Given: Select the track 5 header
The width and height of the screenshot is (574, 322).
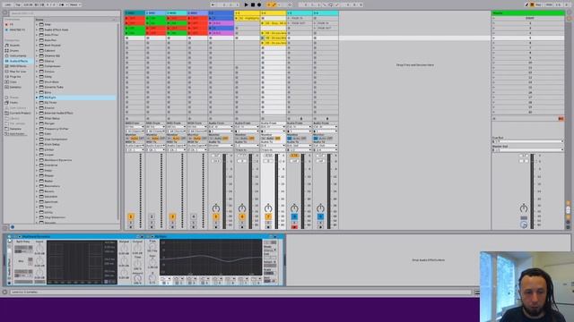Looking at the screenshot, I should 221,13.
